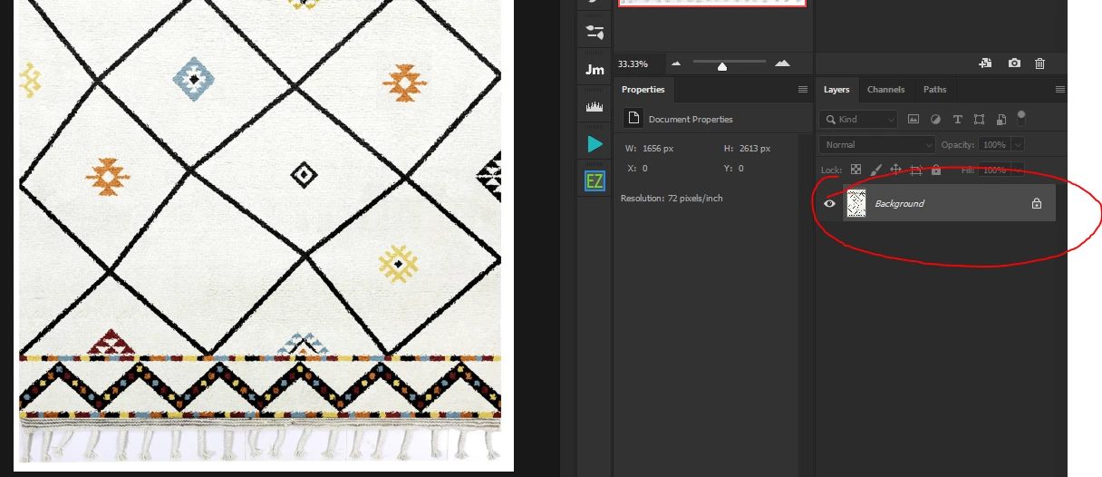
Task: Click the Document Properties label
Action: (691, 120)
